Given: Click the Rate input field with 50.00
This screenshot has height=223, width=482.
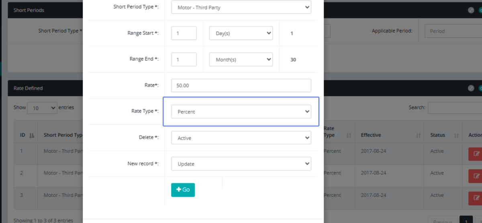Looking at the screenshot, I should pyautogui.click(x=241, y=85).
